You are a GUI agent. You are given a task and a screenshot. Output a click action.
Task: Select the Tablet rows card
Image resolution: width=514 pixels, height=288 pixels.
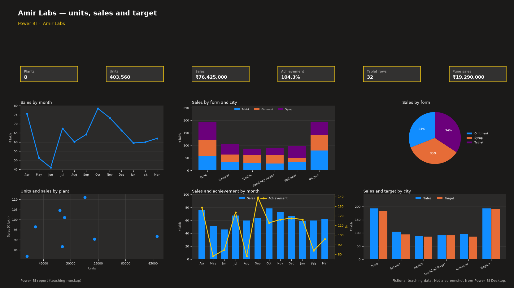(x=392, y=74)
